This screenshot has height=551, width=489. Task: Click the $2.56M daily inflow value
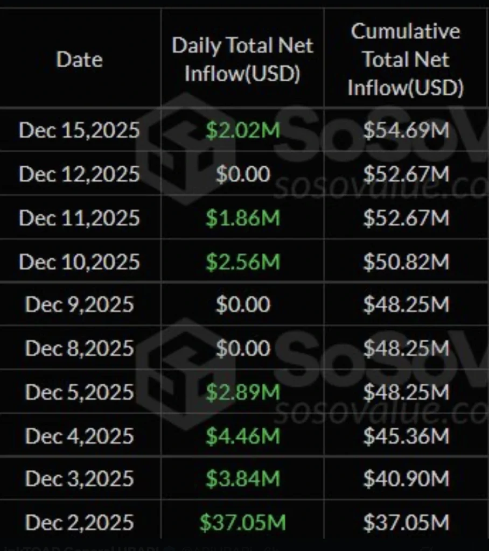243,262
